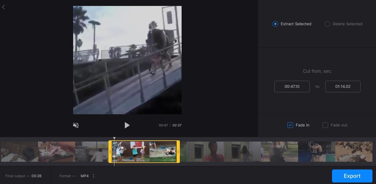The height and width of the screenshot is (184, 376).
Task: Select the Extract Selected radio button
Action: pyautogui.click(x=275, y=24)
